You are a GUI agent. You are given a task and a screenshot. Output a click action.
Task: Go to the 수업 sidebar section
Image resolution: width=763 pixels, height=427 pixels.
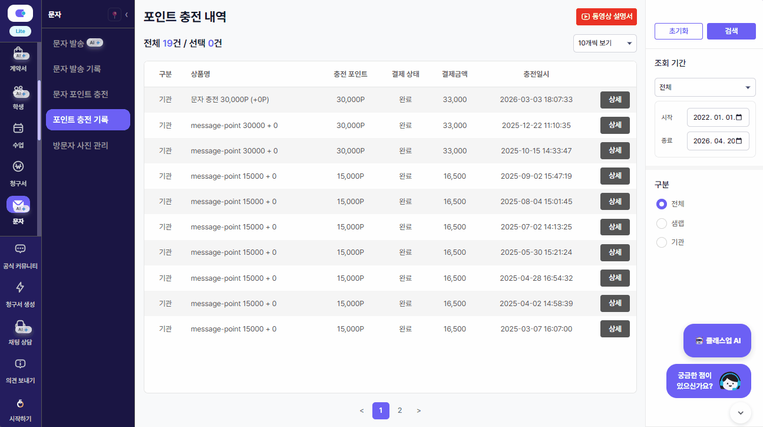pyautogui.click(x=18, y=136)
